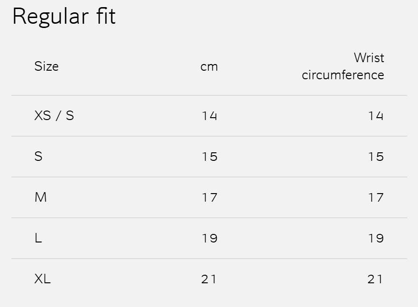This screenshot has height=307, width=418.
Task: Select the M size label
Action: (41, 197)
